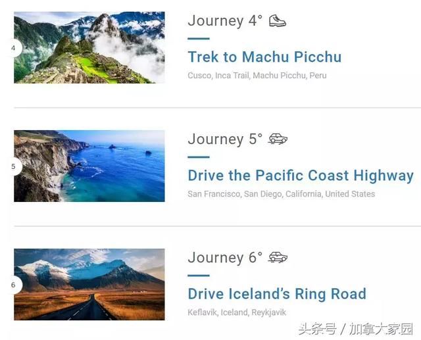421x340 pixels.
Task: Click the Cusco, Inca Trail, Peru location text
Action: pos(257,76)
